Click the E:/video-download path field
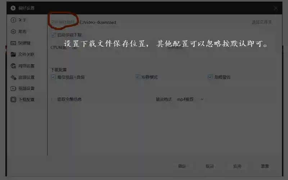Screen dimensions: 288x180 click(x=98, y=22)
